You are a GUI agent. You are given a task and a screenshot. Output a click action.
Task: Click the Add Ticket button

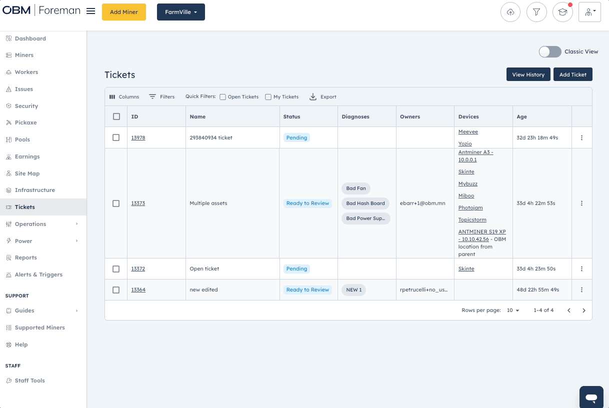pos(572,74)
